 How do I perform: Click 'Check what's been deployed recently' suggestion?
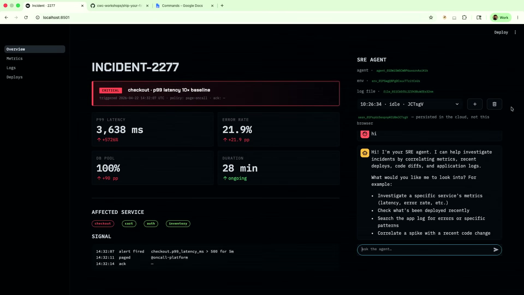click(x=424, y=211)
